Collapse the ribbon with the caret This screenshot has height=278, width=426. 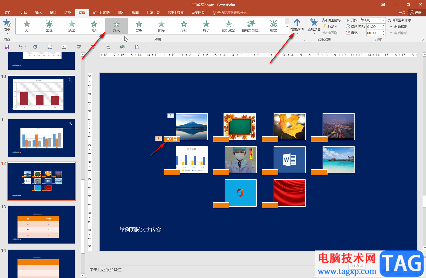[x=423, y=40]
